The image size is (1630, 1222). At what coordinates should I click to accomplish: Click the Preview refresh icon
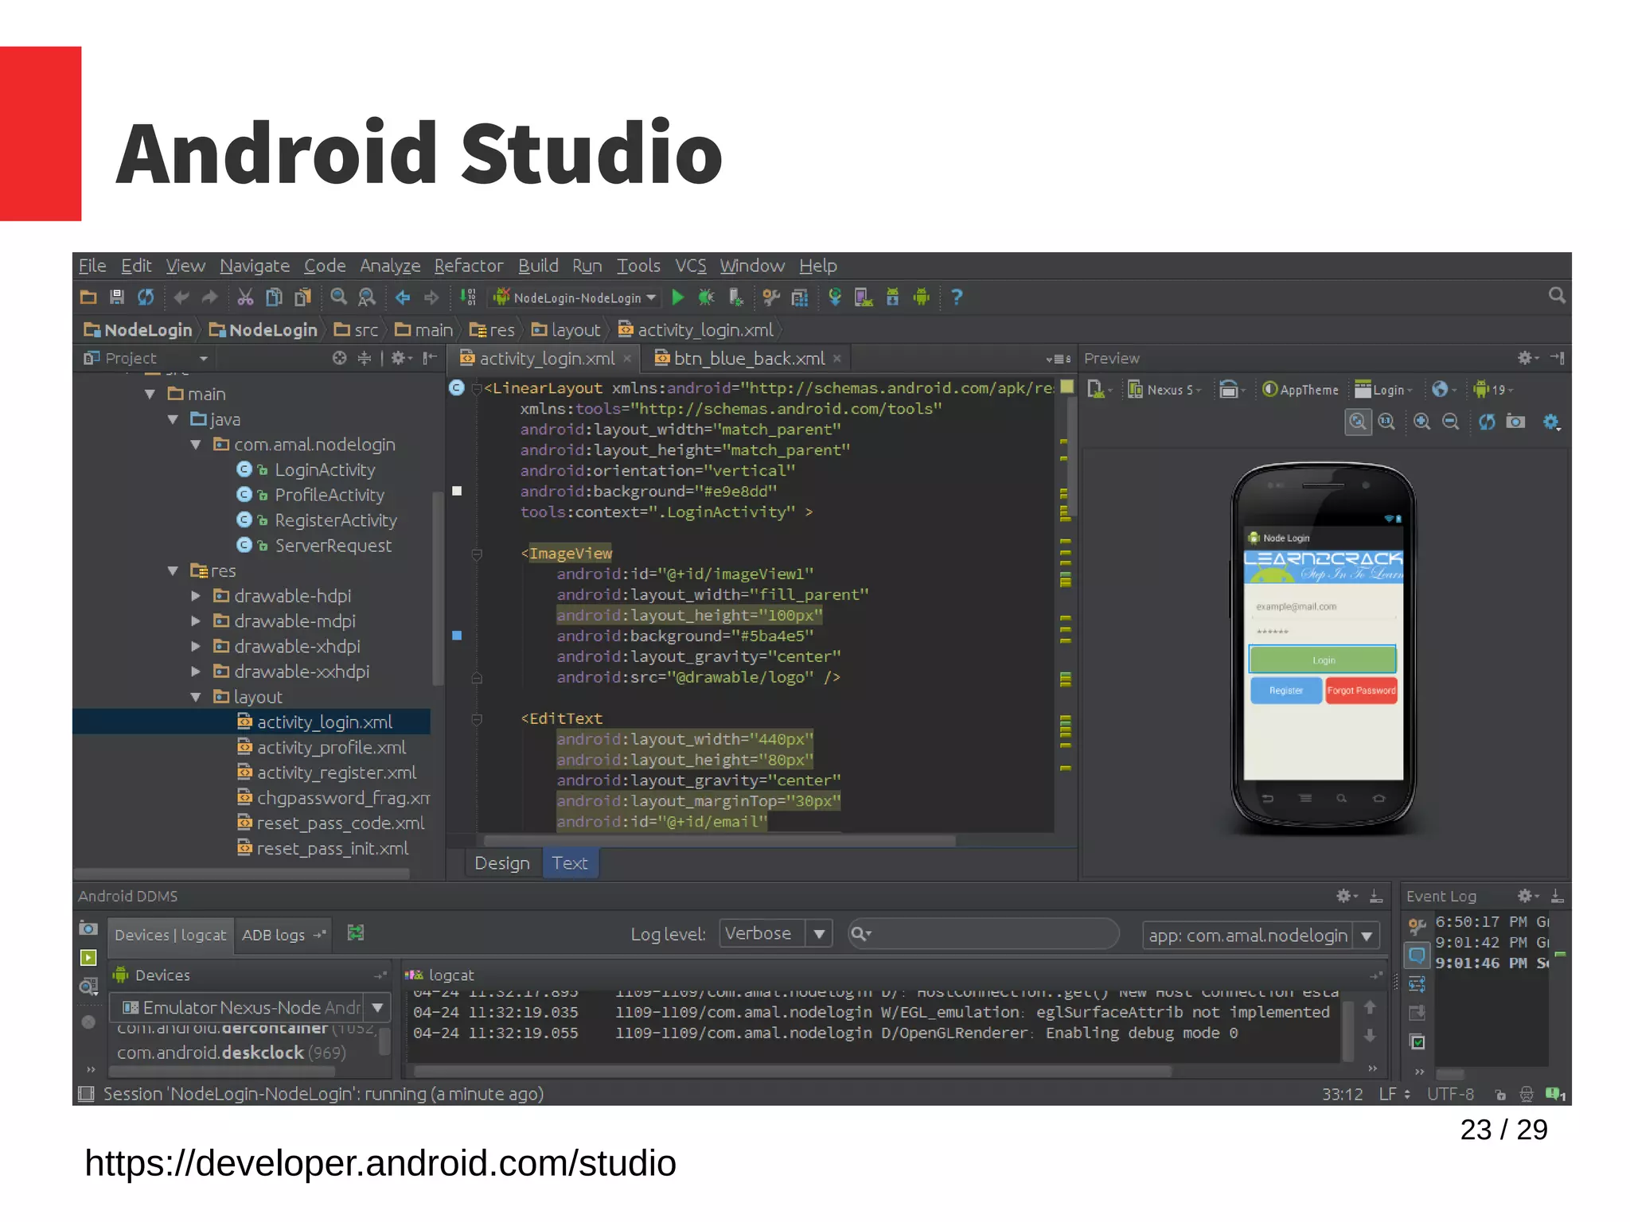tap(1487, 422)
